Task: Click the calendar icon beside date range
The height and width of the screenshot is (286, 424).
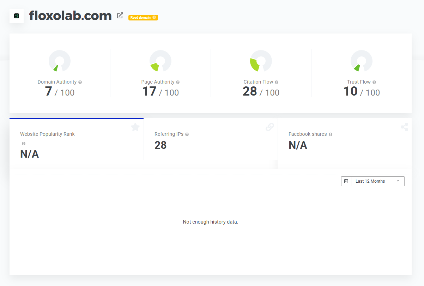Action: point(346,181)
